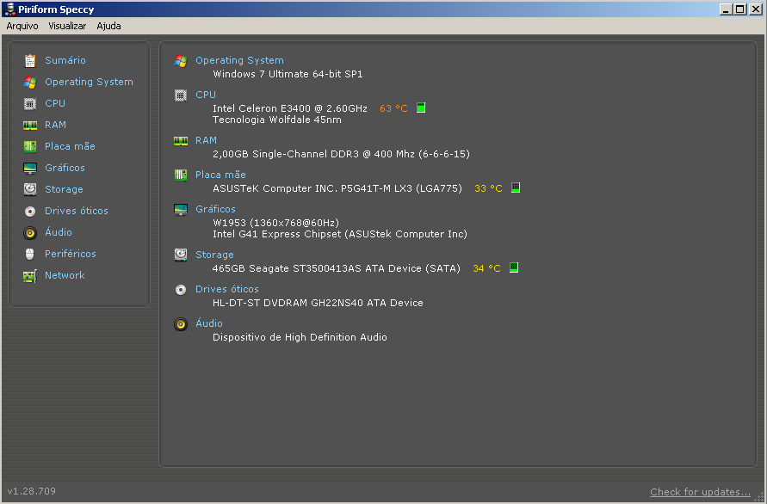This screenshot has height=504, width=767.
Task: Open the Arquivo menu
Action: pyautogui.click(x=22, y=26)
